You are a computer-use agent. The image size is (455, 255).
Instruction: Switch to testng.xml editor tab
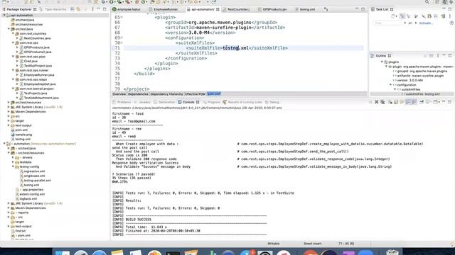305,9
